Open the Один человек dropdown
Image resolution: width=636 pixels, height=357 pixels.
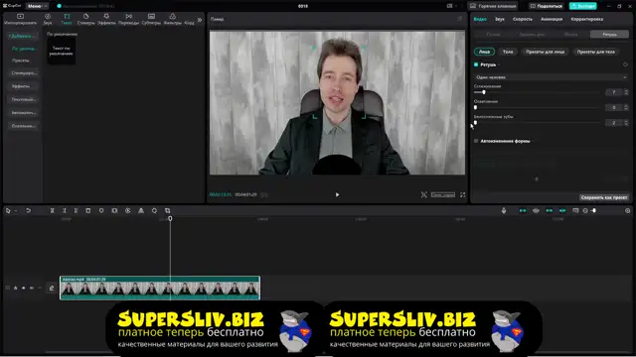(x=551, y=77)
